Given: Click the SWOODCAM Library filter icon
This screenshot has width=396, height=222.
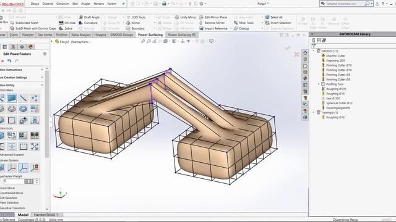Looking at the screenshot, I should click(314, 46).
